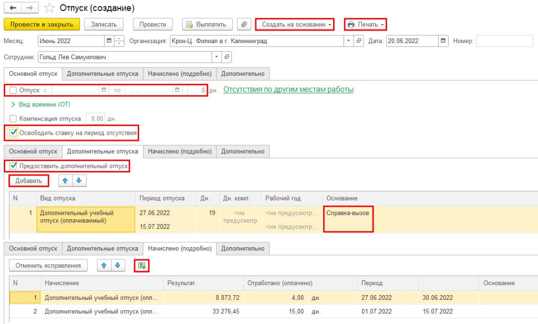Viewport: 538px width, 324px height.
Task: Click the empty Номер field
Action: (x=504, y=40)
